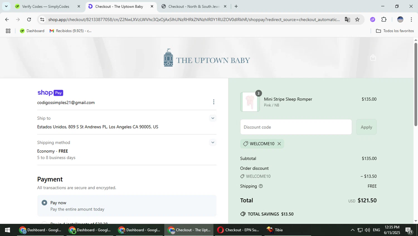Open the volume icon in system tray
This screenshot has width=418, height=236.
tap(367, 230)
